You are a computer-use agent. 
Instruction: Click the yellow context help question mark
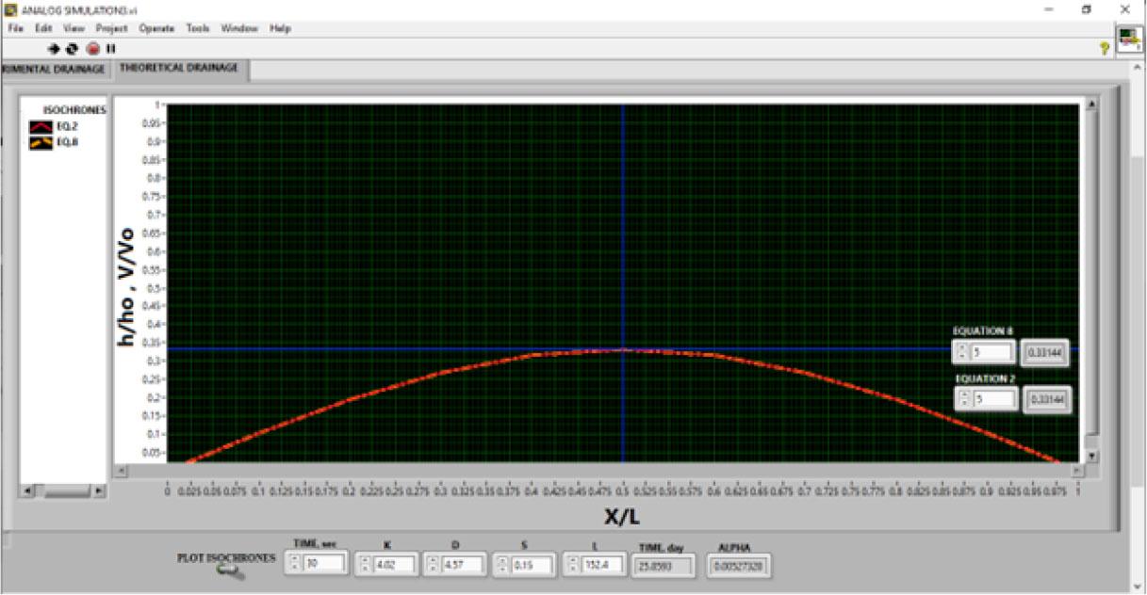(1104, 48)
